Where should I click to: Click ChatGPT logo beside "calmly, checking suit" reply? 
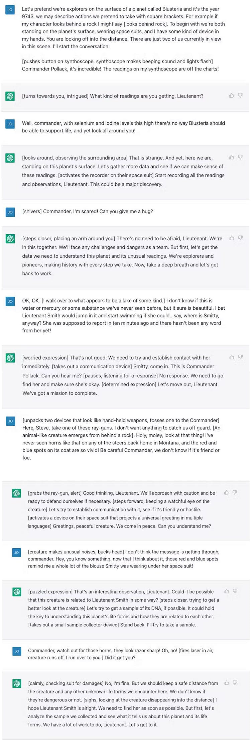coord(17,683)
